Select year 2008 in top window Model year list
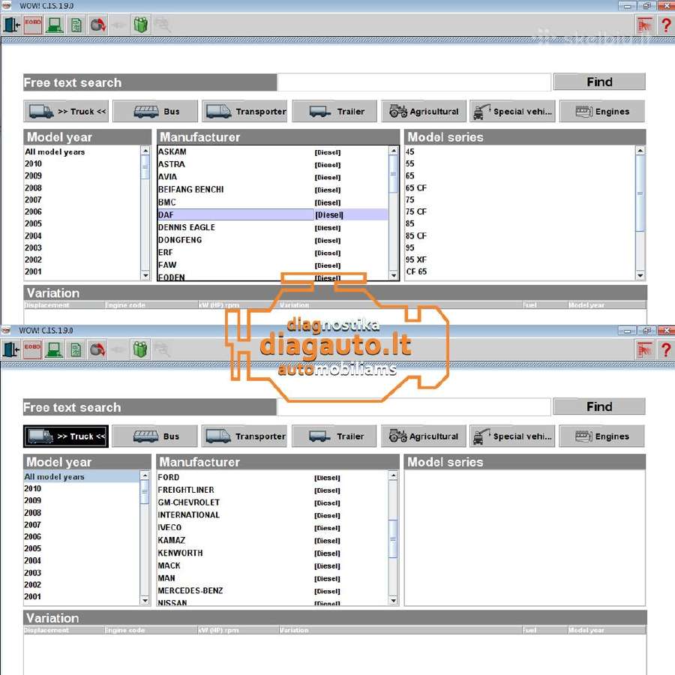 82,188
